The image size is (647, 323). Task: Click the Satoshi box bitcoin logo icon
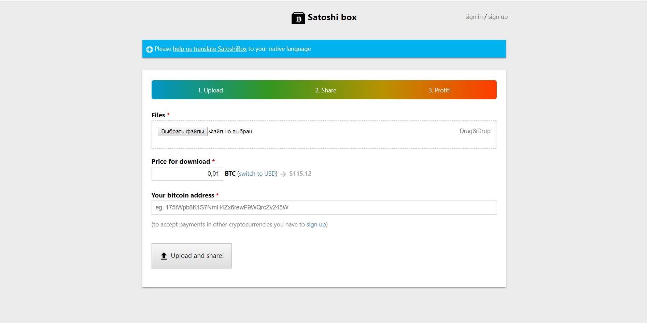pyautogui.click(x=298, y=18)
